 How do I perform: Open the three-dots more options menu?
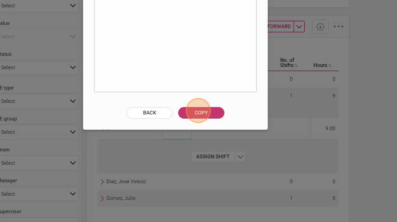click(338, 27)
